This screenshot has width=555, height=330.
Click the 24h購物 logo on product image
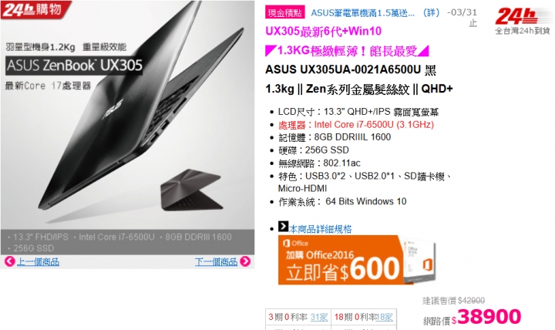click(x=35, y=9)
